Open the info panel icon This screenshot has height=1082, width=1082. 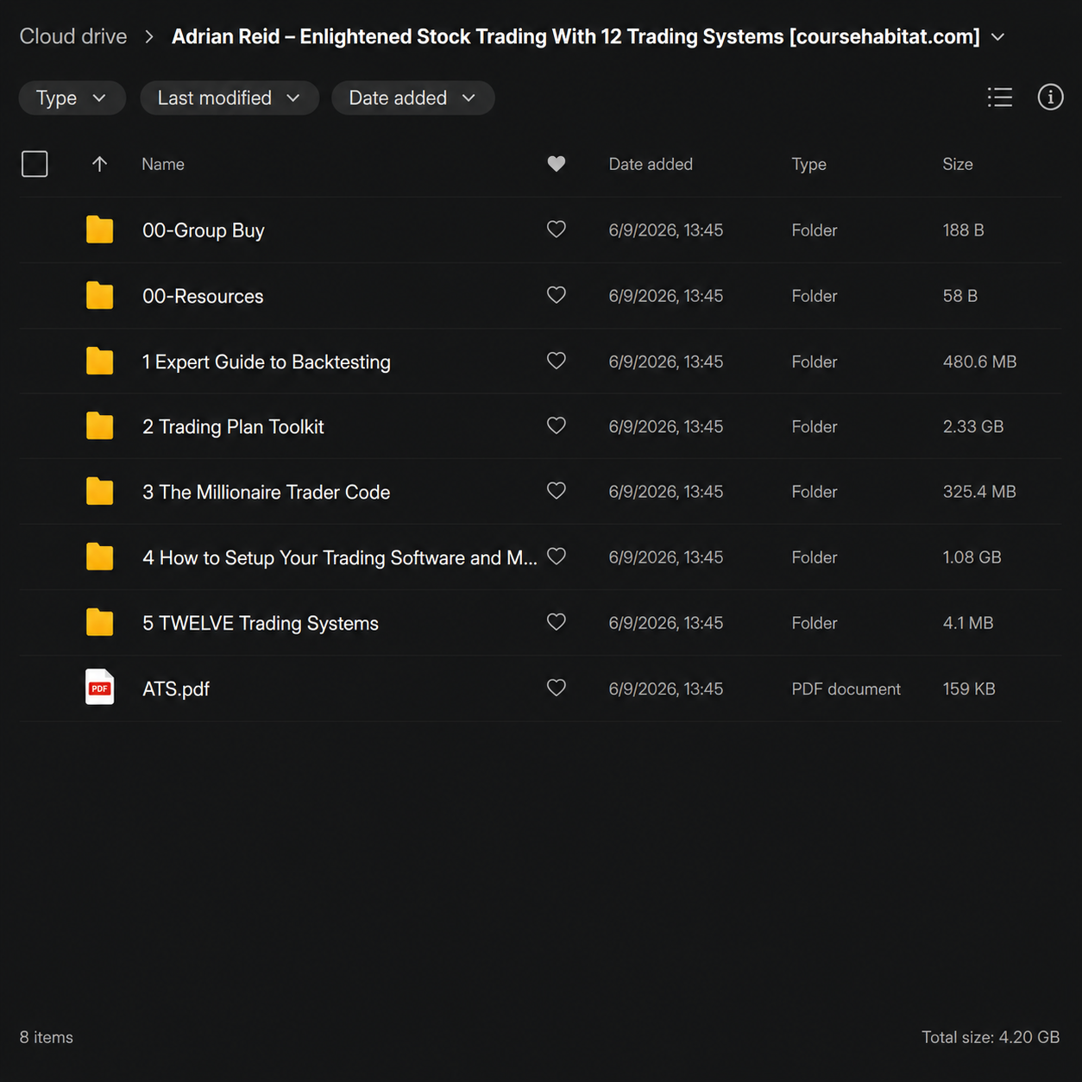click(x=1050, y=98)
